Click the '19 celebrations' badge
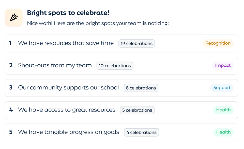The image size is (244, 149). pyautogui.click(x=136, y=44)
